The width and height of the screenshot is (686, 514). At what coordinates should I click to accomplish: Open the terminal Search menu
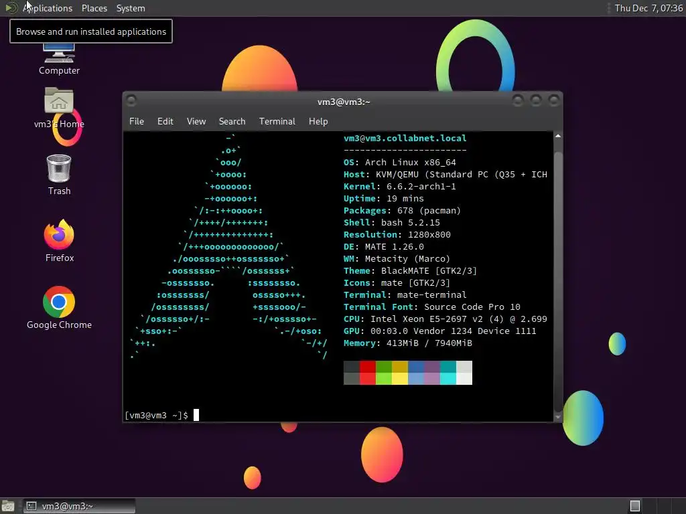coord(232,122)
